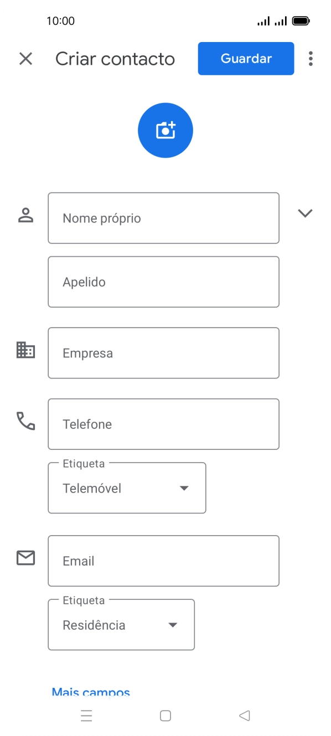Click the person icon beside Nome próprio
Viewport: 331px width, 736px height.
pos(26,216)
